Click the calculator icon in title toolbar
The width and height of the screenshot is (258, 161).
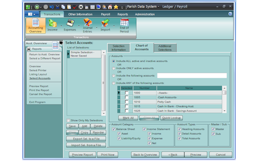(x=87, y=7)
